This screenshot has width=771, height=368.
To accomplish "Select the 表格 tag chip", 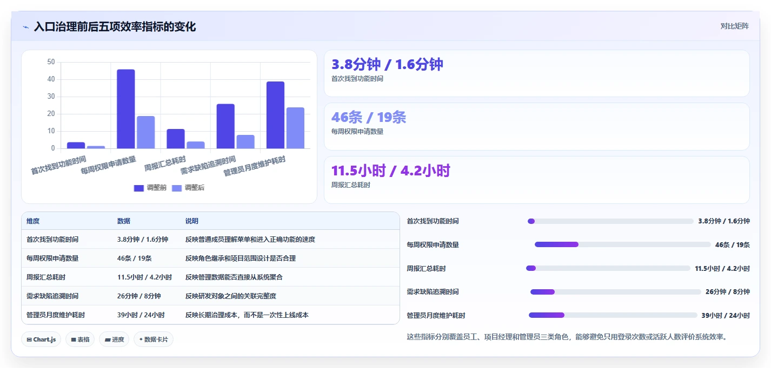I will click(80, 339).
